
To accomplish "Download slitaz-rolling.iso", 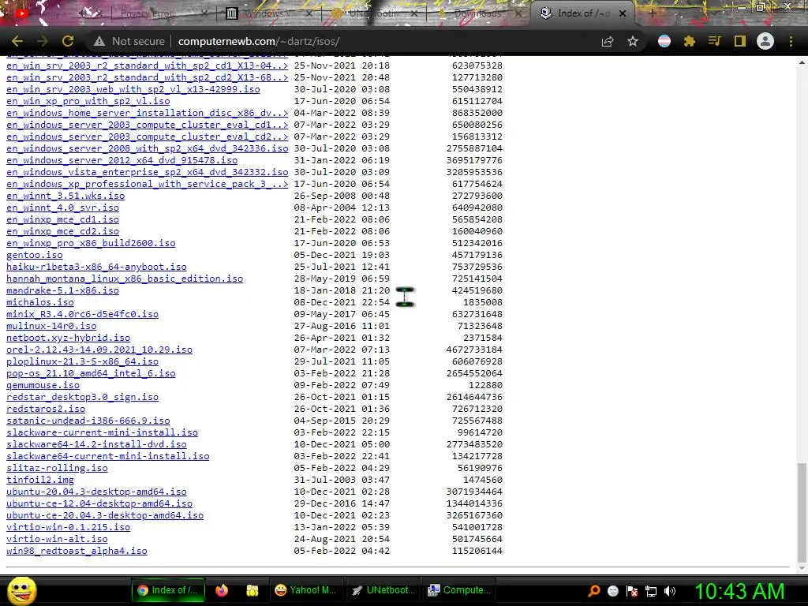I will coord(57,469).
